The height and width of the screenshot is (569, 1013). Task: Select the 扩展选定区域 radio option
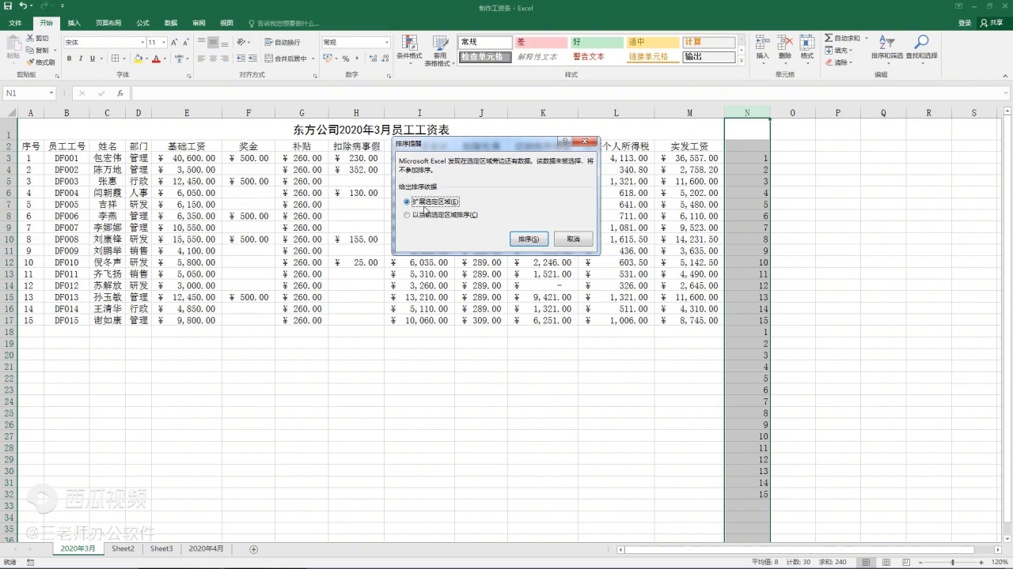click(431, 202)
